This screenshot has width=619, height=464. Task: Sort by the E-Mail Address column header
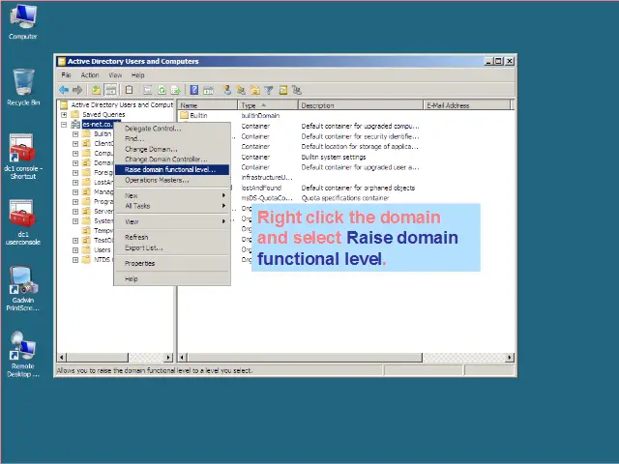pyautogui.click(x=467, y=105)
